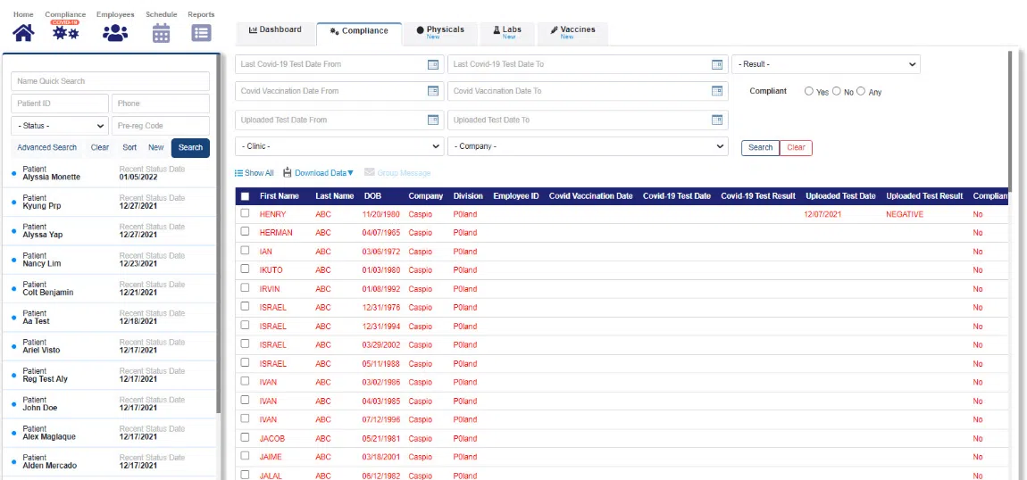Click the patient list vertical scrollbar
This screenshot has width=1027, height=480.
pyautogui.click(x=219, y=268)
